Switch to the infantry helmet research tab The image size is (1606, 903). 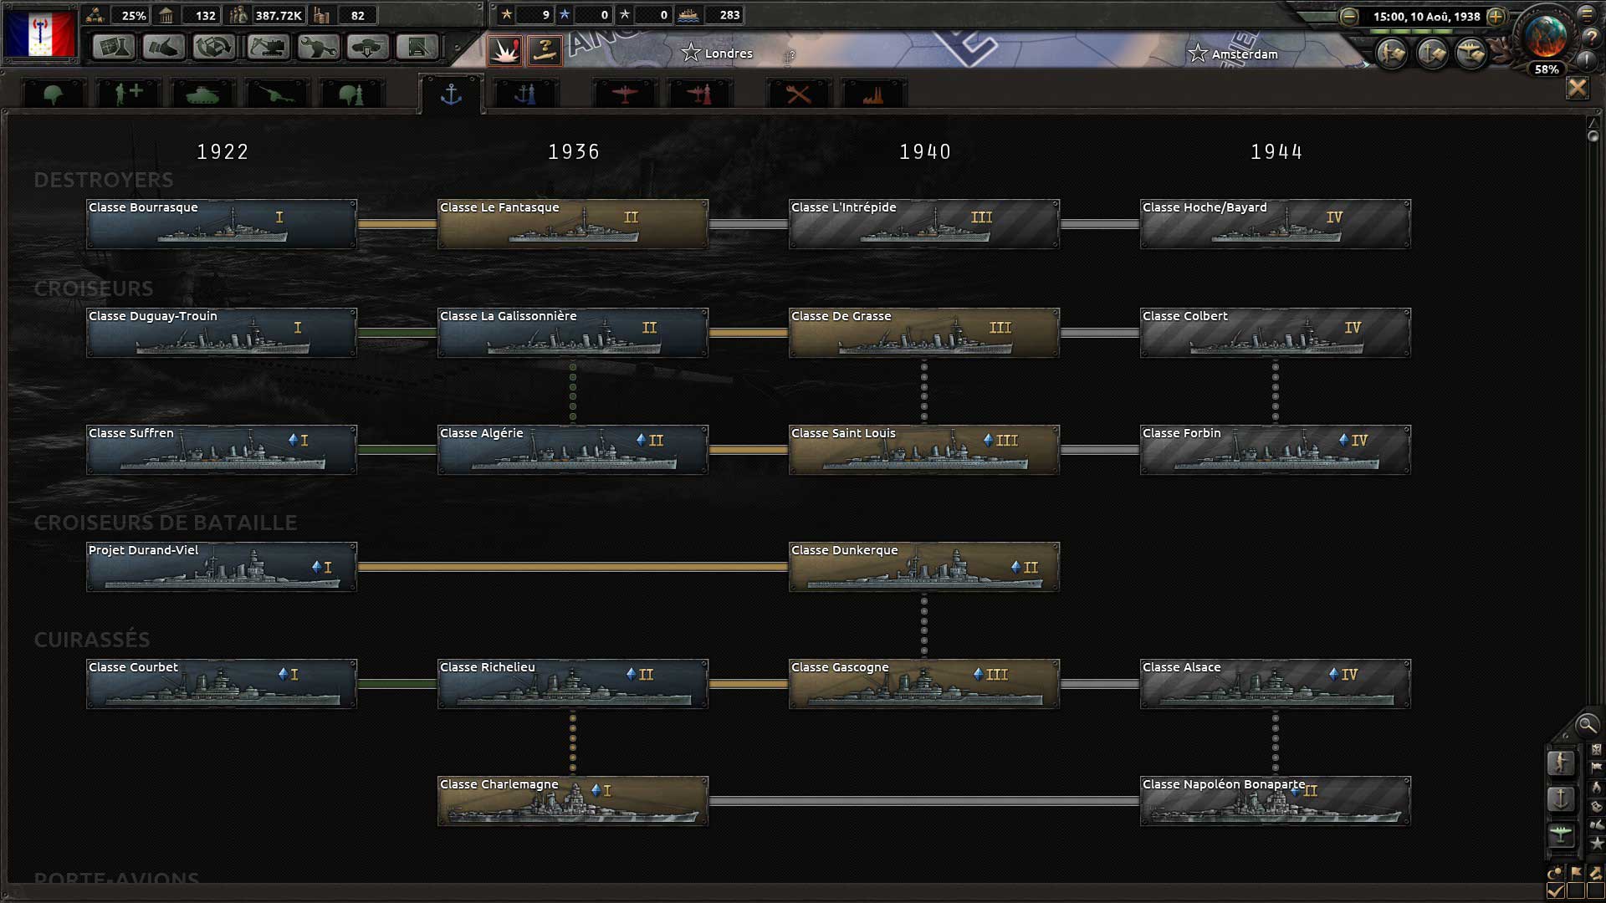pos(54,94)
